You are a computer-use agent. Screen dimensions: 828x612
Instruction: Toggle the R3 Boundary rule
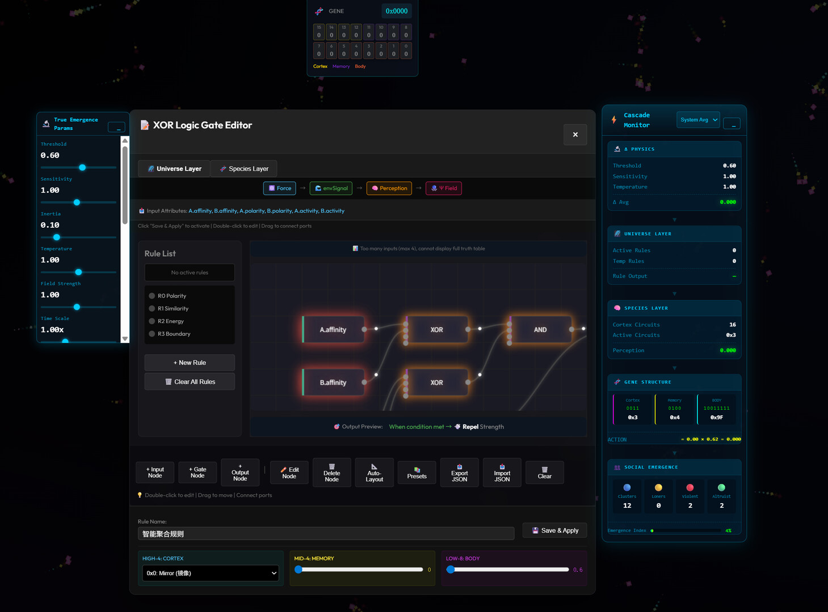point(152,334)
